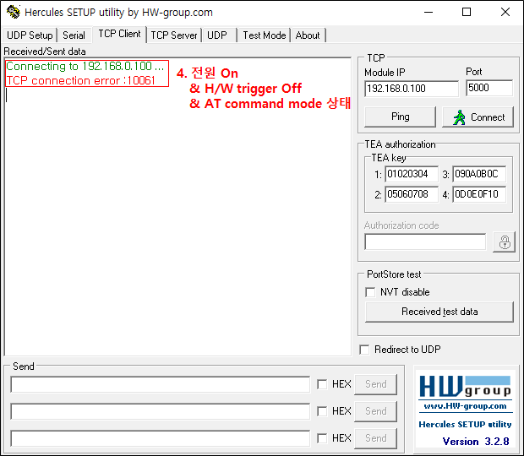This screenshot has height=456, width=524.
Task: Click 'Hercules SETUP utility' text under logo
Action: pos(465,424)
